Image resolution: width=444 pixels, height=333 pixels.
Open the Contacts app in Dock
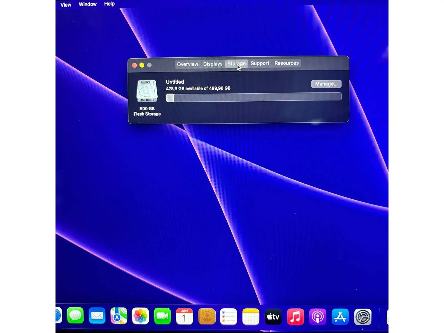[x=207, y=316]
